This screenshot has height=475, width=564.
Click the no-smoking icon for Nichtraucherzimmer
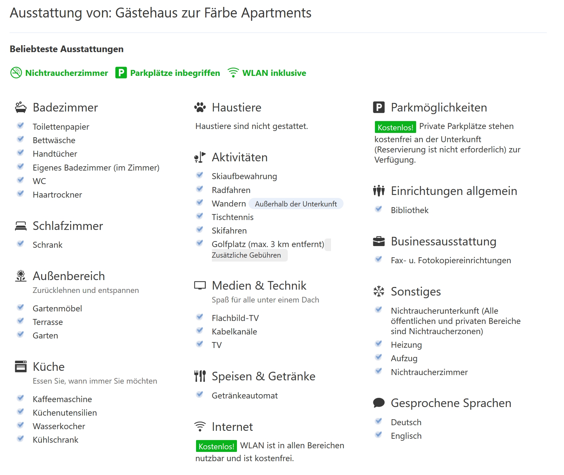click(16, 73)
